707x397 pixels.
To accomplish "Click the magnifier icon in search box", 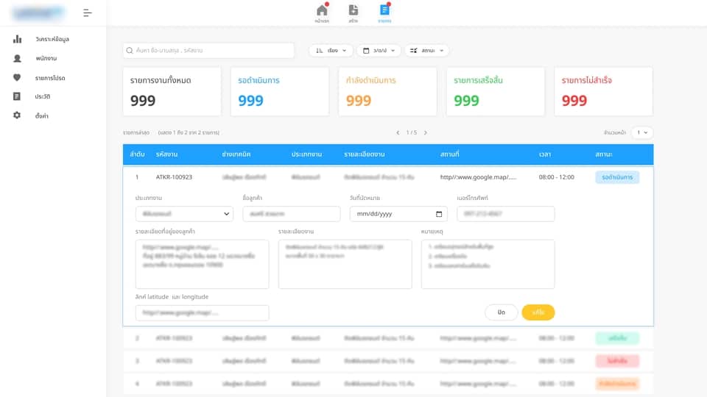I will click(130, 51).
